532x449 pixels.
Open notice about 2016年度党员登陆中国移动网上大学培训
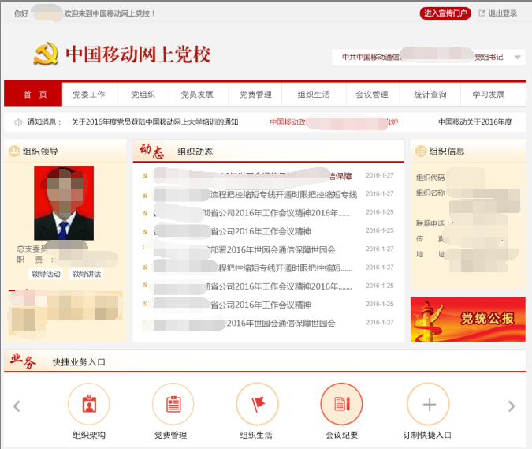[x=154, y=122]
